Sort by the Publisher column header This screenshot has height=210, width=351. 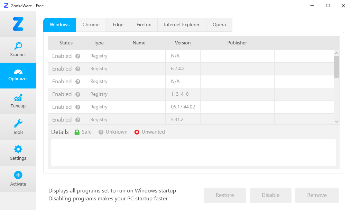pos(237,43)
